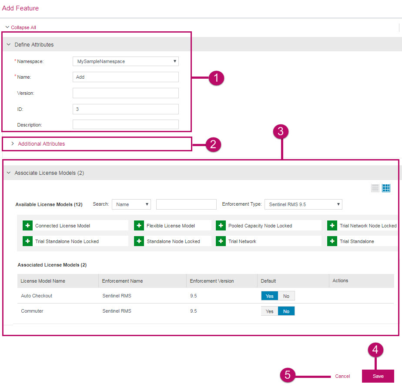This screenshot has width=402, height=387.
Task: Click plus icon beside Trial Standalone Node Locked
Action: pyautogui.click(x=27, y=241)
